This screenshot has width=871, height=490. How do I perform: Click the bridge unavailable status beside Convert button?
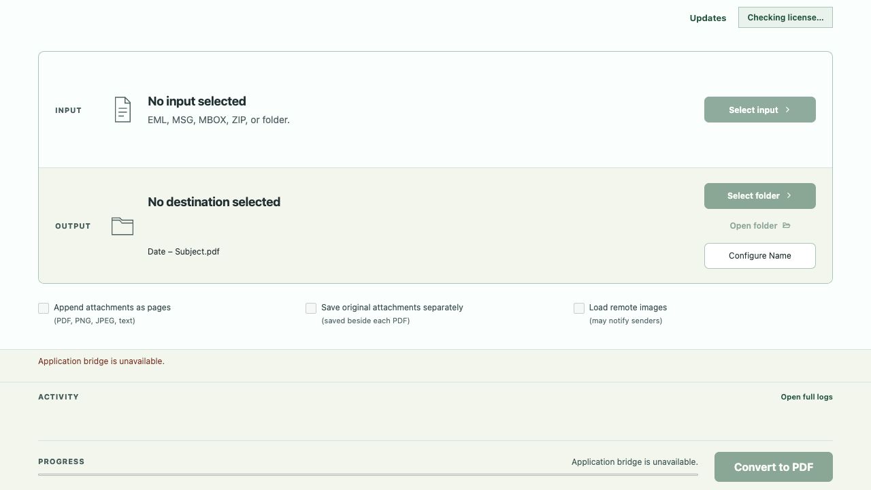635,462
